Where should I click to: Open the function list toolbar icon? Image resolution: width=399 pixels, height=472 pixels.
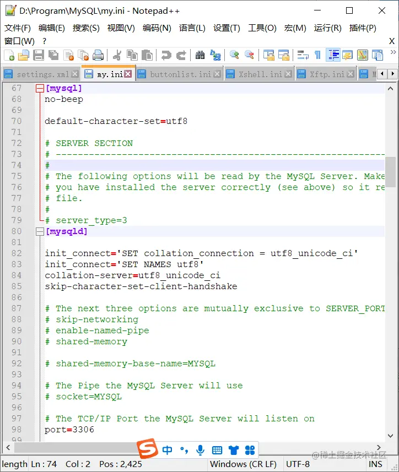pyautogui.click(x=378, y=56)
